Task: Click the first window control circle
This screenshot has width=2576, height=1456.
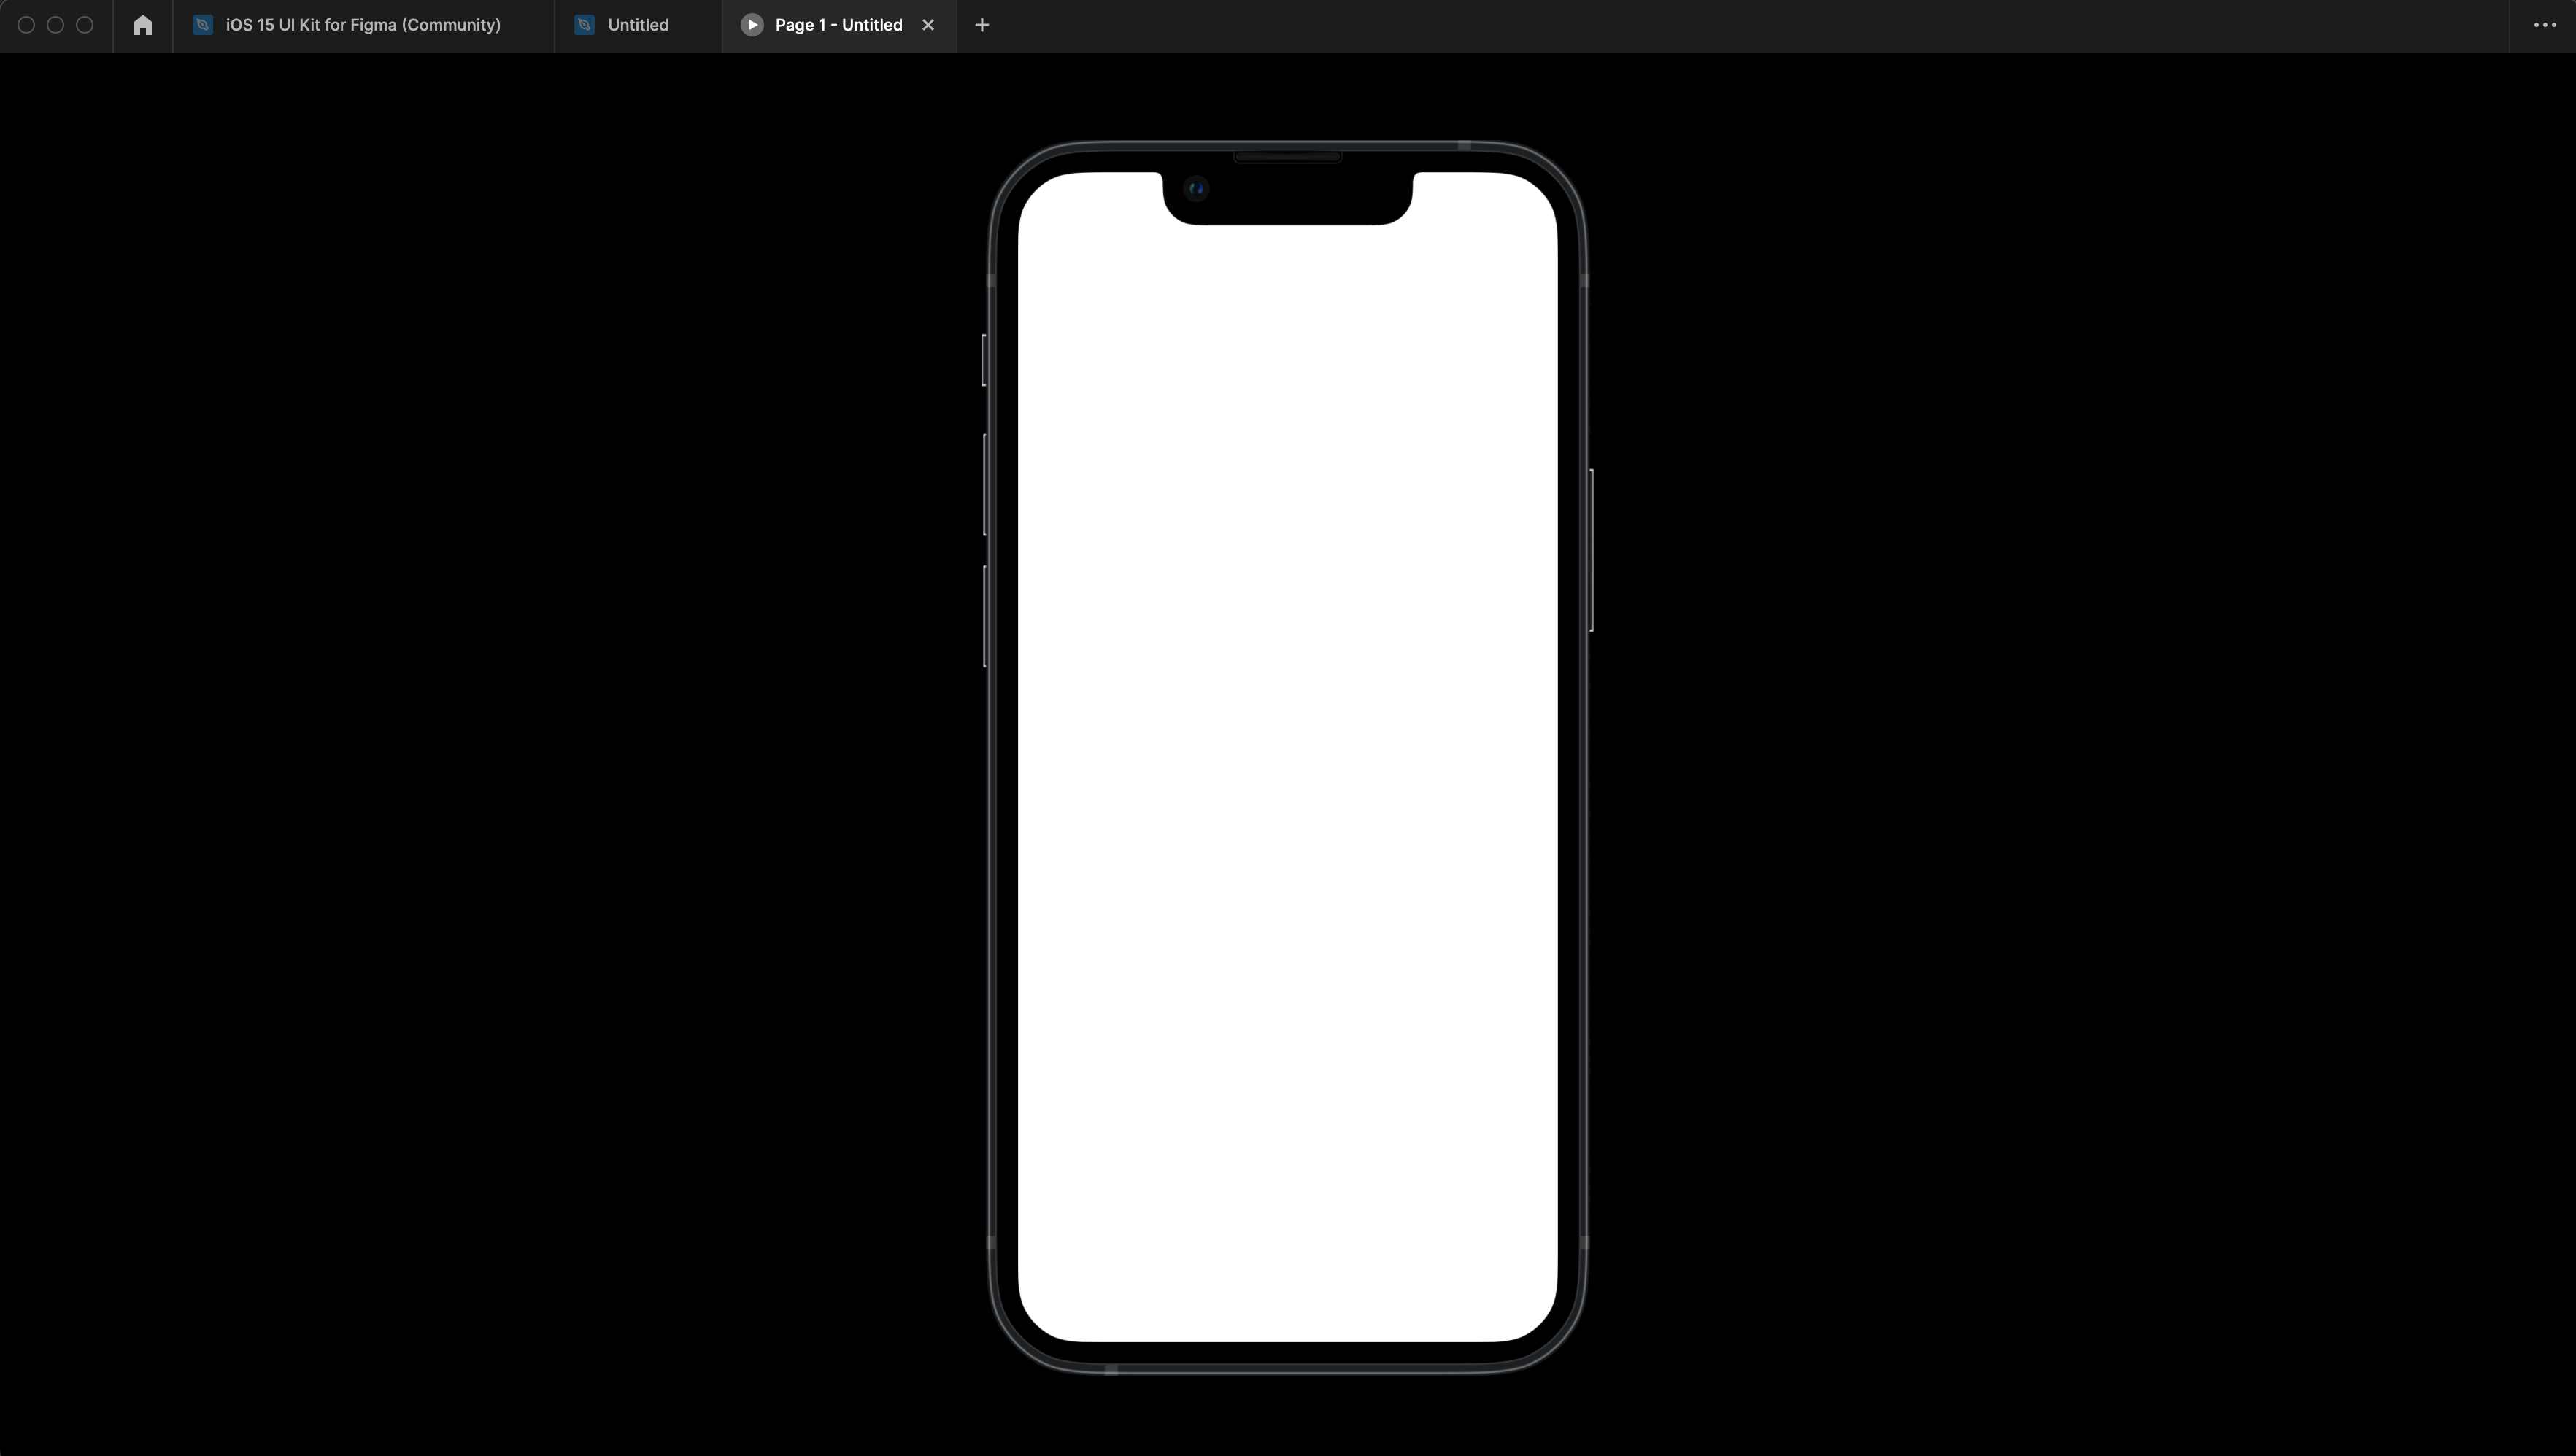Action: tap(27, 25)
